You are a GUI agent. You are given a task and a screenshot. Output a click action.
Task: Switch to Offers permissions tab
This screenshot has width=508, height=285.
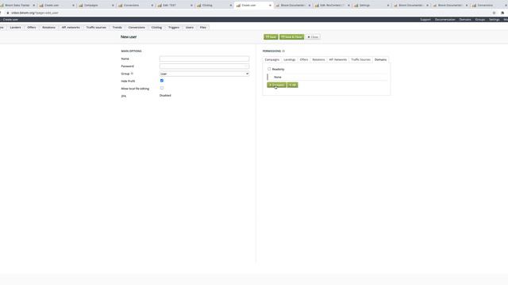(304, 60)
